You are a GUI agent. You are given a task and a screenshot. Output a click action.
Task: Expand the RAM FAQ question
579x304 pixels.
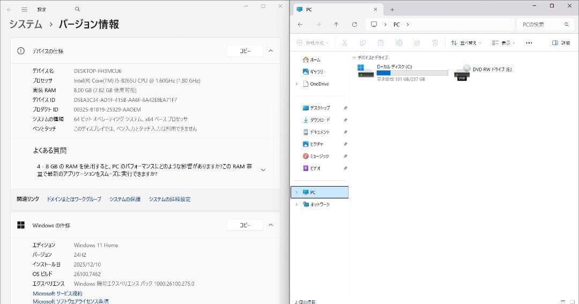pos(263,170)
